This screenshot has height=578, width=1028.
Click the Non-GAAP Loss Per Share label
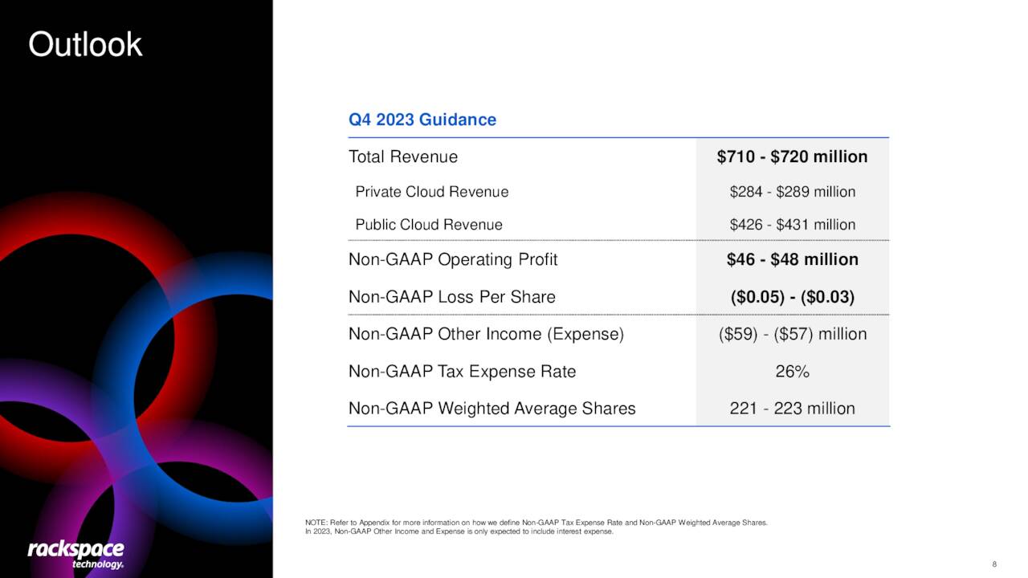pos(452,297)
